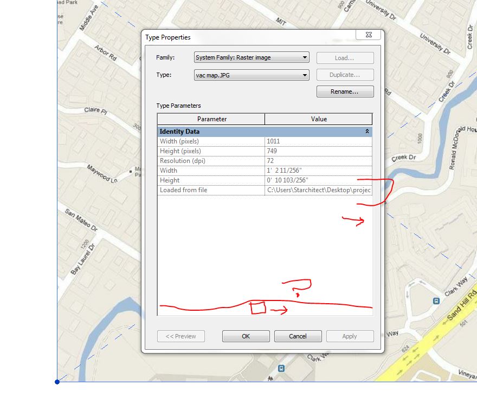This screenshot has height=399, width=477.
Task: Click the transit stop icon below the dialog
Action: 281,368
